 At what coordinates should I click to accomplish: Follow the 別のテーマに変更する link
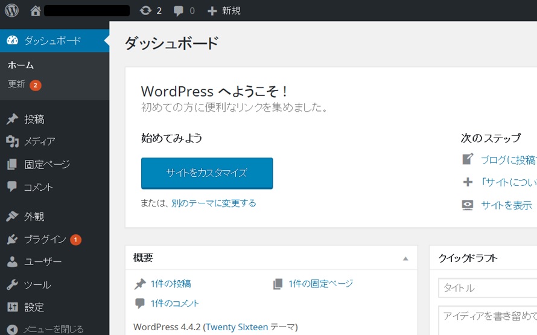214,203
